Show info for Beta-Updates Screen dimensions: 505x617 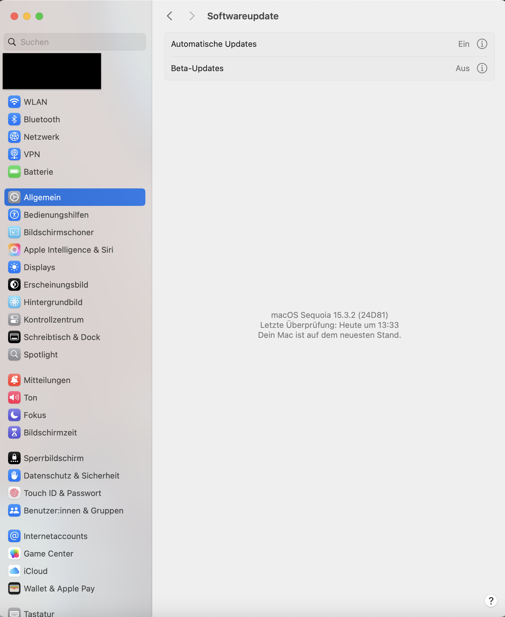pyautogui.click(x=482, y=68)
